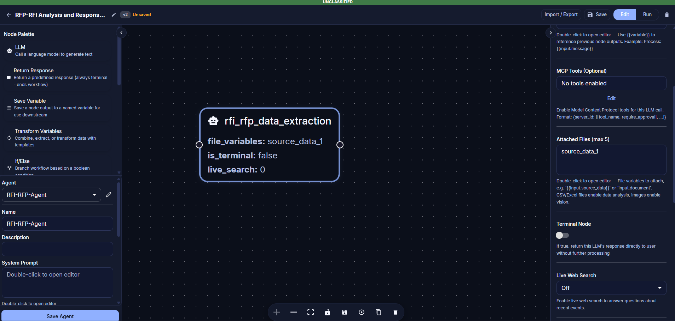This screenshot has width=675, height=321.
Task: Click the right panel vertical scrollbar
Action: (674, 145)
